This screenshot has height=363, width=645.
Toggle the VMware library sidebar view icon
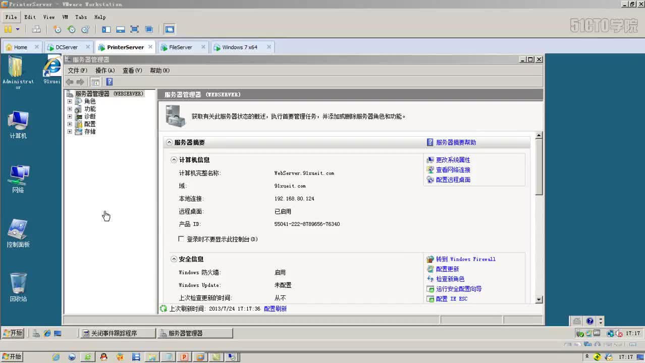[x=106, y=29]
